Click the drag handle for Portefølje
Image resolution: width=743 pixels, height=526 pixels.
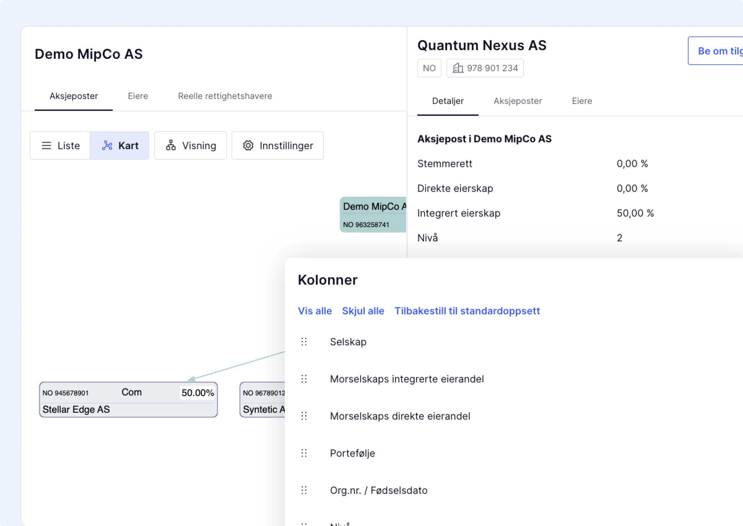pos(304,453)
